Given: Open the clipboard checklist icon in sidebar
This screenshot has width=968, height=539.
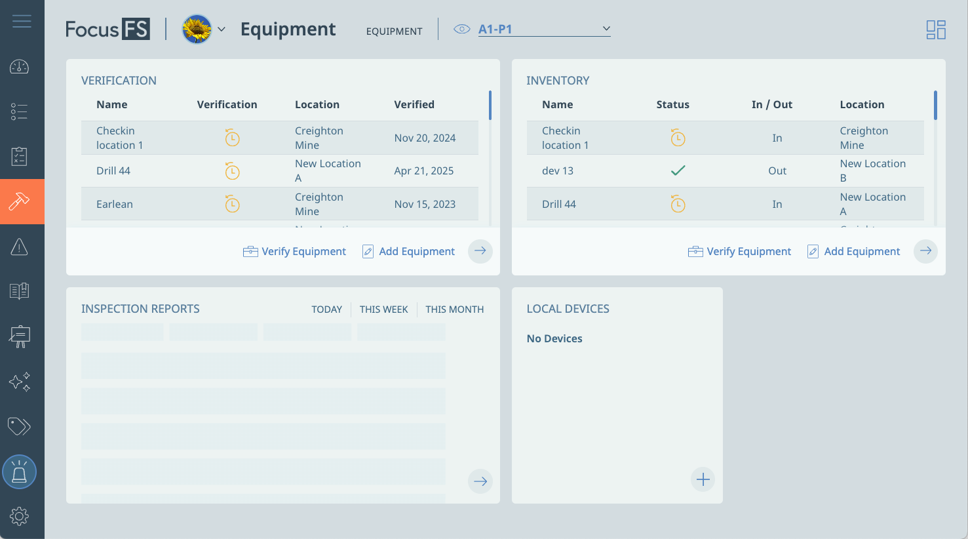Looking at the screenshot, I should [x=20, y=157].
